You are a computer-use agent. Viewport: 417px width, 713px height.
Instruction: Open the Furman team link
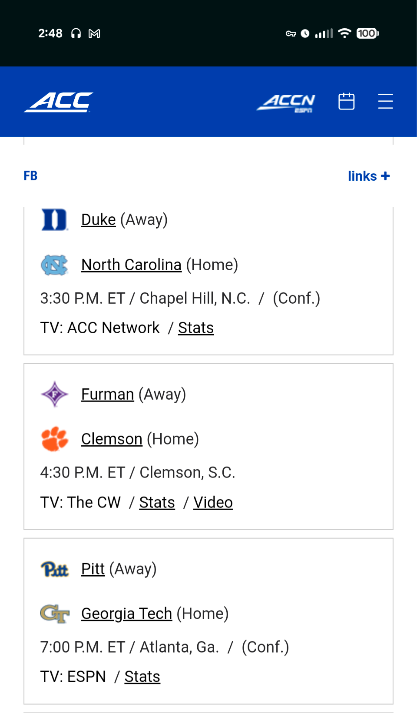(x=107, y=394)
